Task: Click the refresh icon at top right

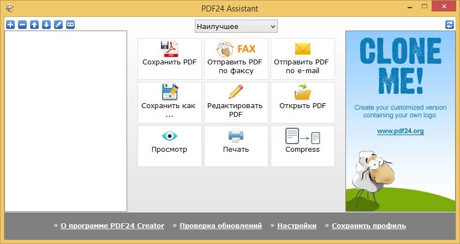Action: coord(450,25)
